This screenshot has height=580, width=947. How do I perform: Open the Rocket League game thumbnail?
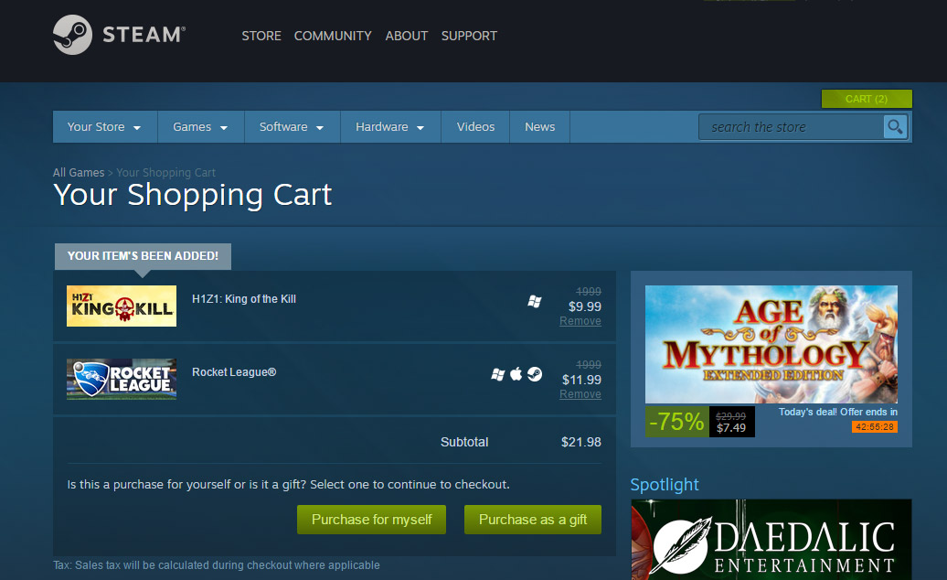tap(122, 379)
